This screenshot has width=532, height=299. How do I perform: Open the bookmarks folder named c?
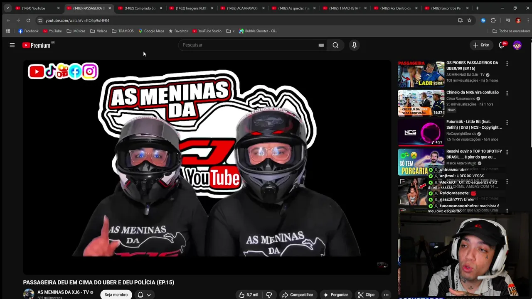tap(230, 31)
